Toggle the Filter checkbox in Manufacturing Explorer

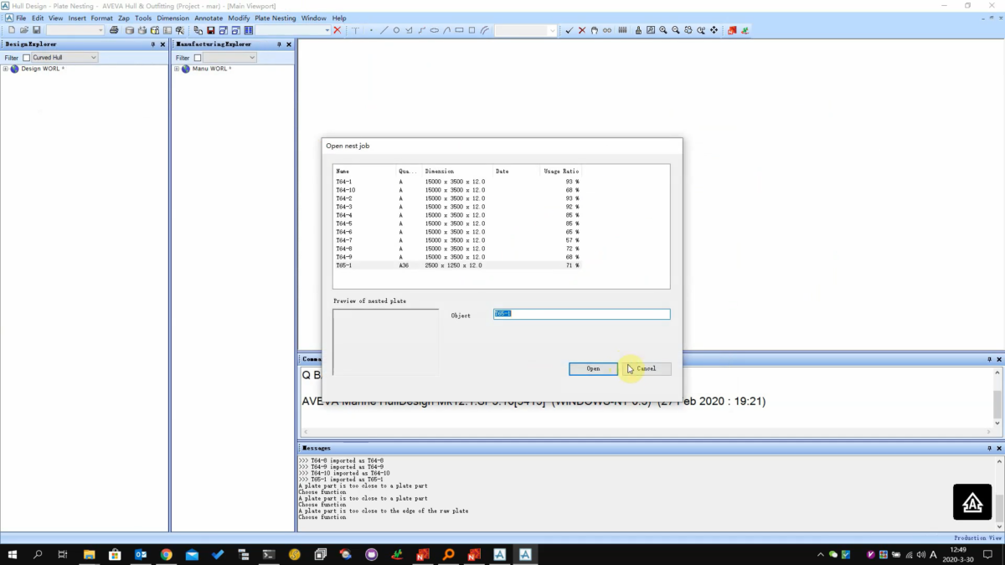[x=198, y=58]
